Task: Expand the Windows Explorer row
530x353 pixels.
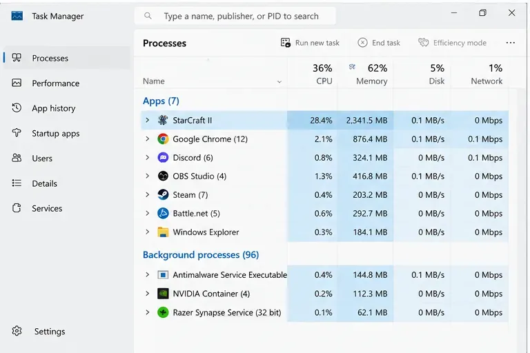Action: pos(148,232)
